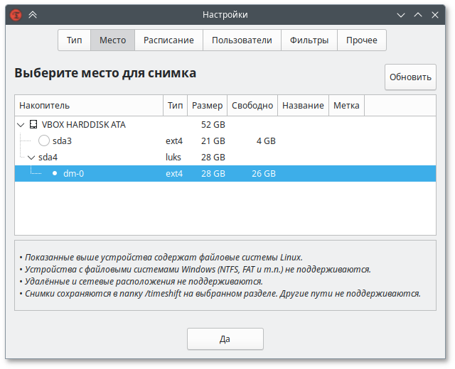Maximize the Настройки window
The image size is (455, 369).
coord(418,15)
